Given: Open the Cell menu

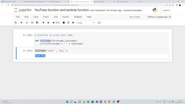Looking at the screenshot, I should pyautogui.click(x=55, y=17).
